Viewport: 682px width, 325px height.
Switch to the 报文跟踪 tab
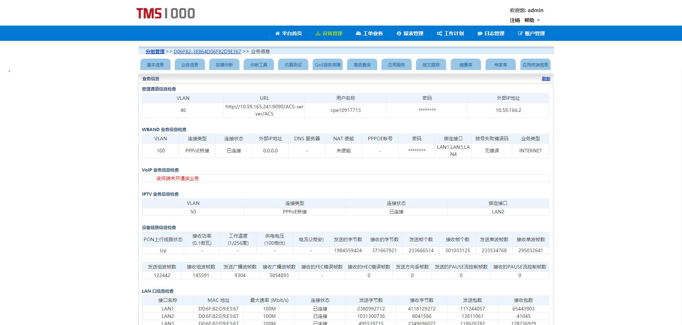click(x=431, y=65)
